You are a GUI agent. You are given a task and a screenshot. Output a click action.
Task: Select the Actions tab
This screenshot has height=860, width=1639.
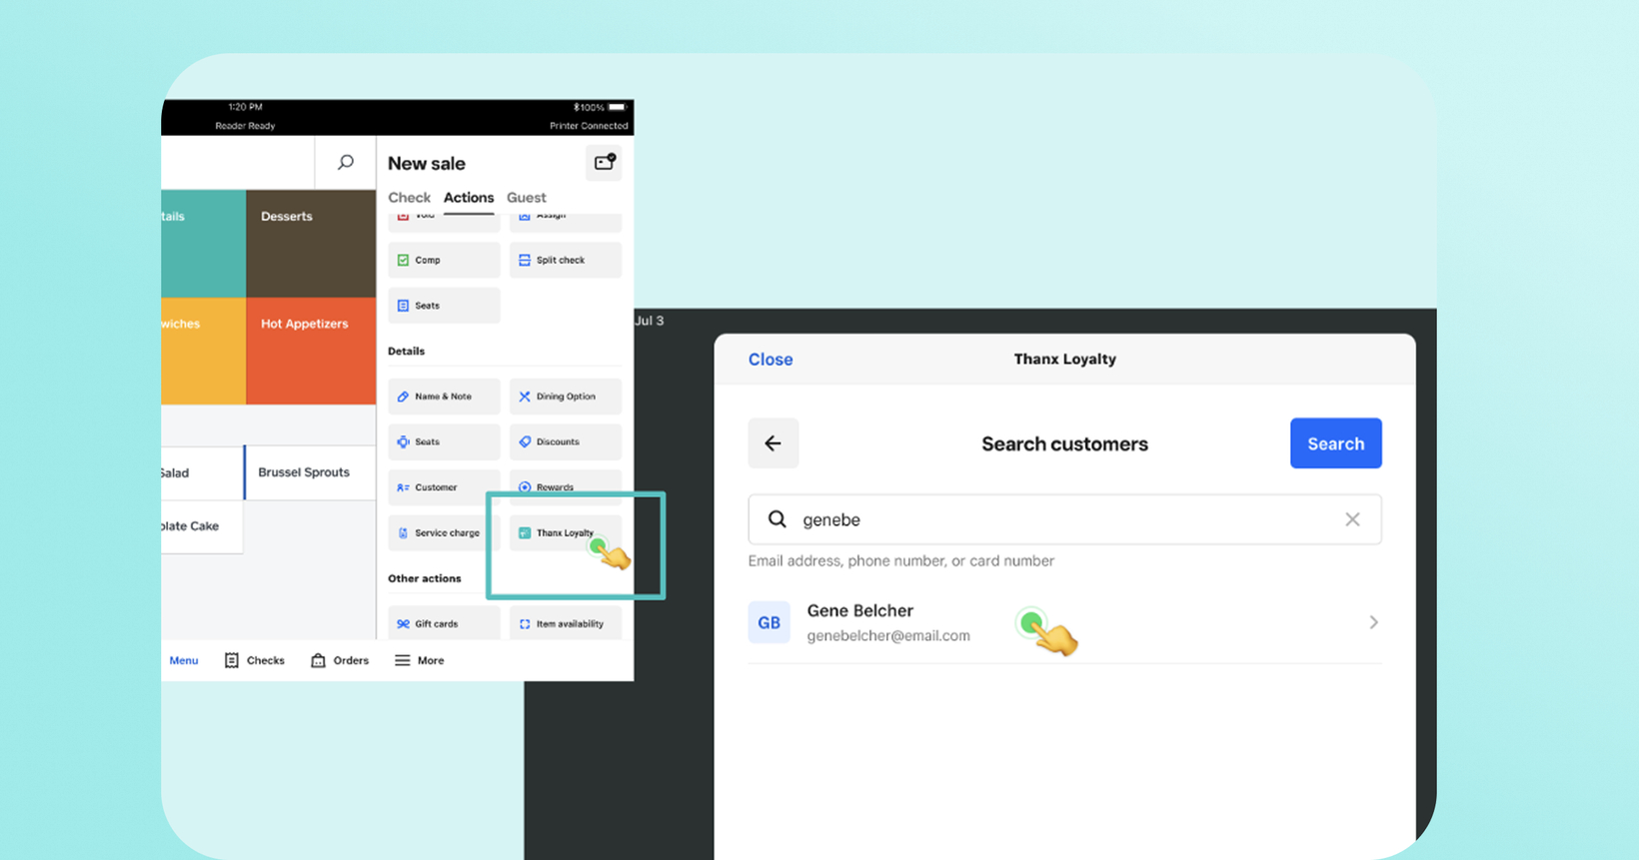469,198
